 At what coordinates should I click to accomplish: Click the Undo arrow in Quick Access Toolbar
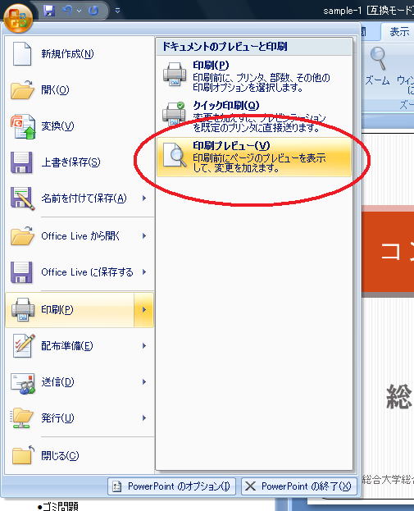(67, 11)
